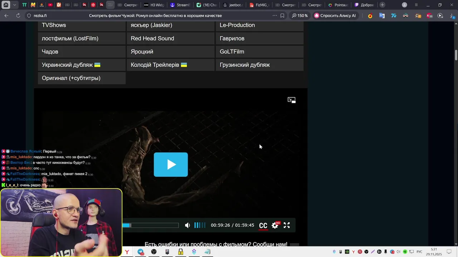Viewport: 458px width, 257px height.
Task: Open the 21 tabs counter
Action: (6, 5)
